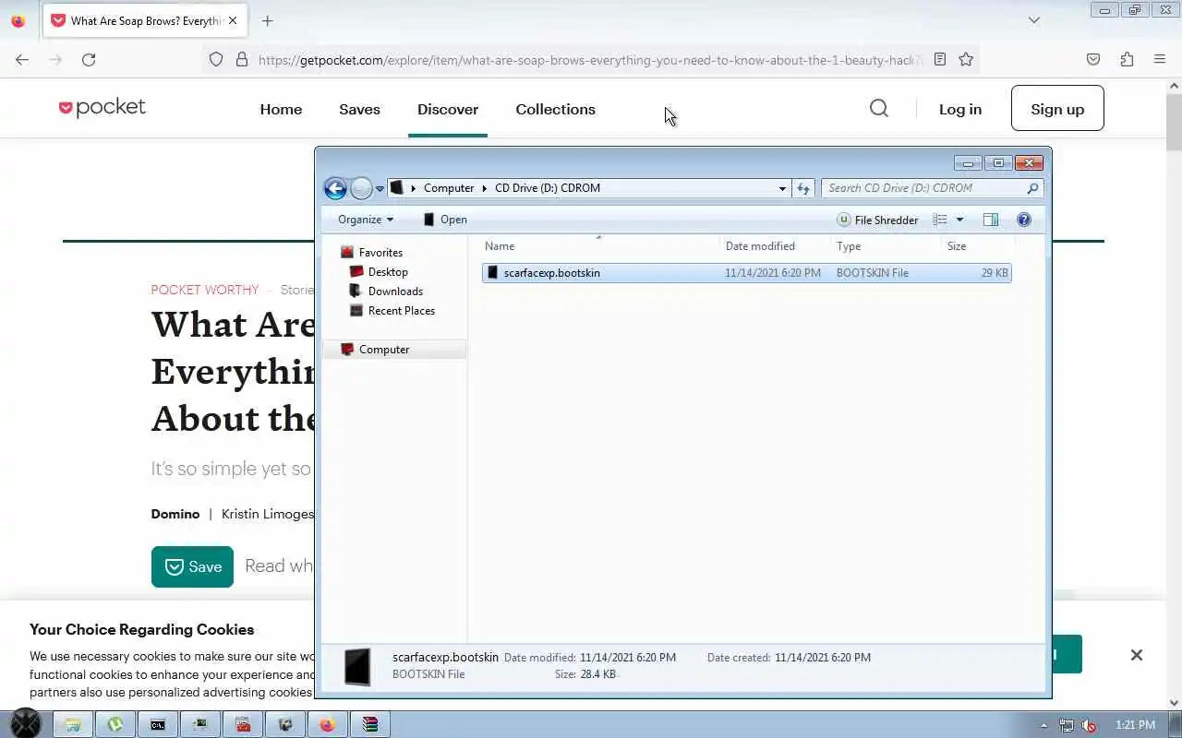Expand the view options dropdown arrow
The width and height of the screenshot is (1182, 738).
coord(959,220)
